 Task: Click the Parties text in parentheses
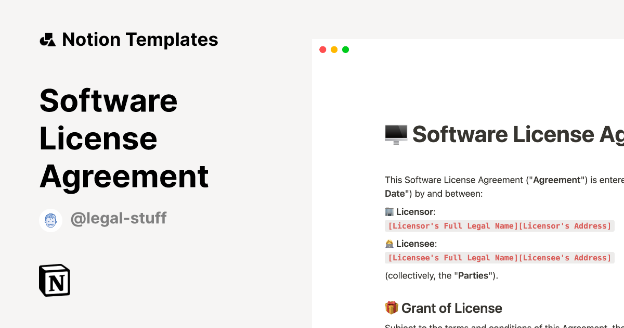click(x=474, y=275)
